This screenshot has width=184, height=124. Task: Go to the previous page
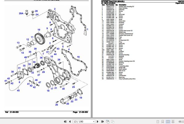70,122
